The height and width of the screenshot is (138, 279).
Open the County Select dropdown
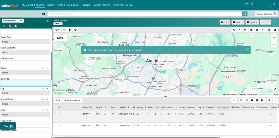(x=25, y=73)
